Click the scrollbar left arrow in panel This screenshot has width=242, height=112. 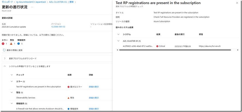click(117, 50)
